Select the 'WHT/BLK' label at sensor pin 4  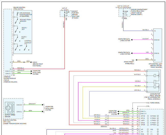137,74
